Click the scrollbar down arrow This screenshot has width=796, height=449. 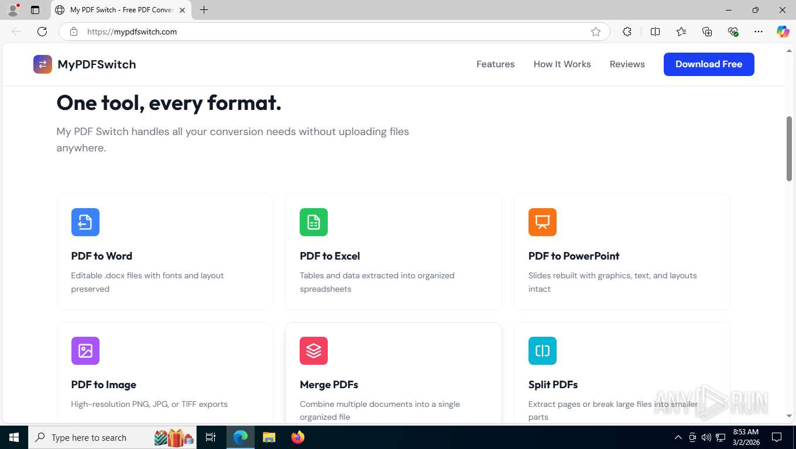click(789, 416)
